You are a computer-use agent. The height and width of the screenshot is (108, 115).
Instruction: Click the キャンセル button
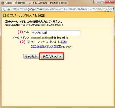point(31,56)
